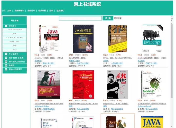Select 修改密码 in the top menu
The image size is (176, 128).
(x=42, y=10)
